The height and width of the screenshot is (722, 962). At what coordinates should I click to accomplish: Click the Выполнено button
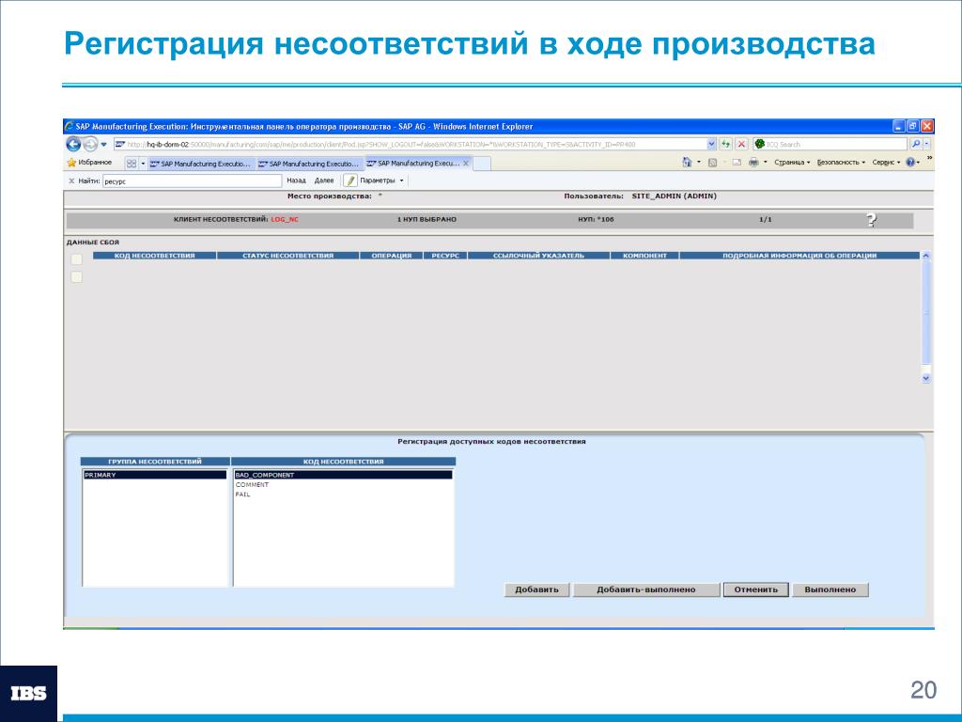click(830, 589)
